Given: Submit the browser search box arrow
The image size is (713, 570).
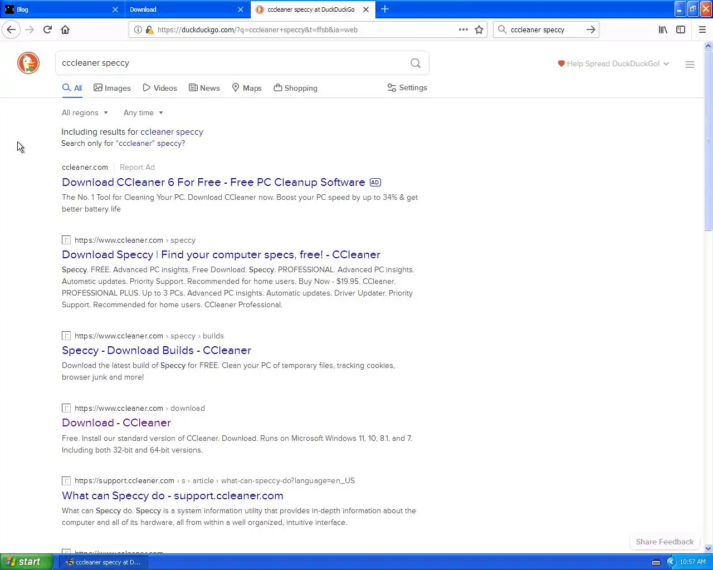Looking at the screenshot, I should click(591, 30).
